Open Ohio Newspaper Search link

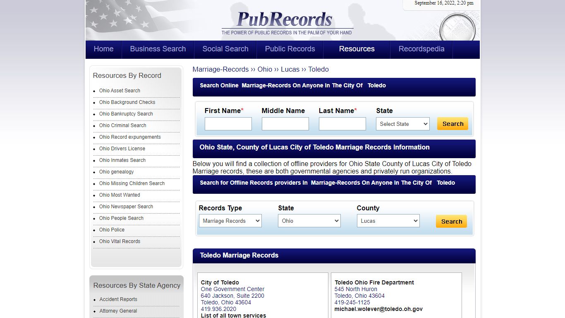126,207
